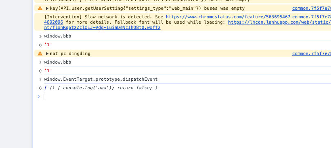Screen dimensions: 331x148
Task: Click output arrow beside second '1' result
Action: (x=40, y=71)
